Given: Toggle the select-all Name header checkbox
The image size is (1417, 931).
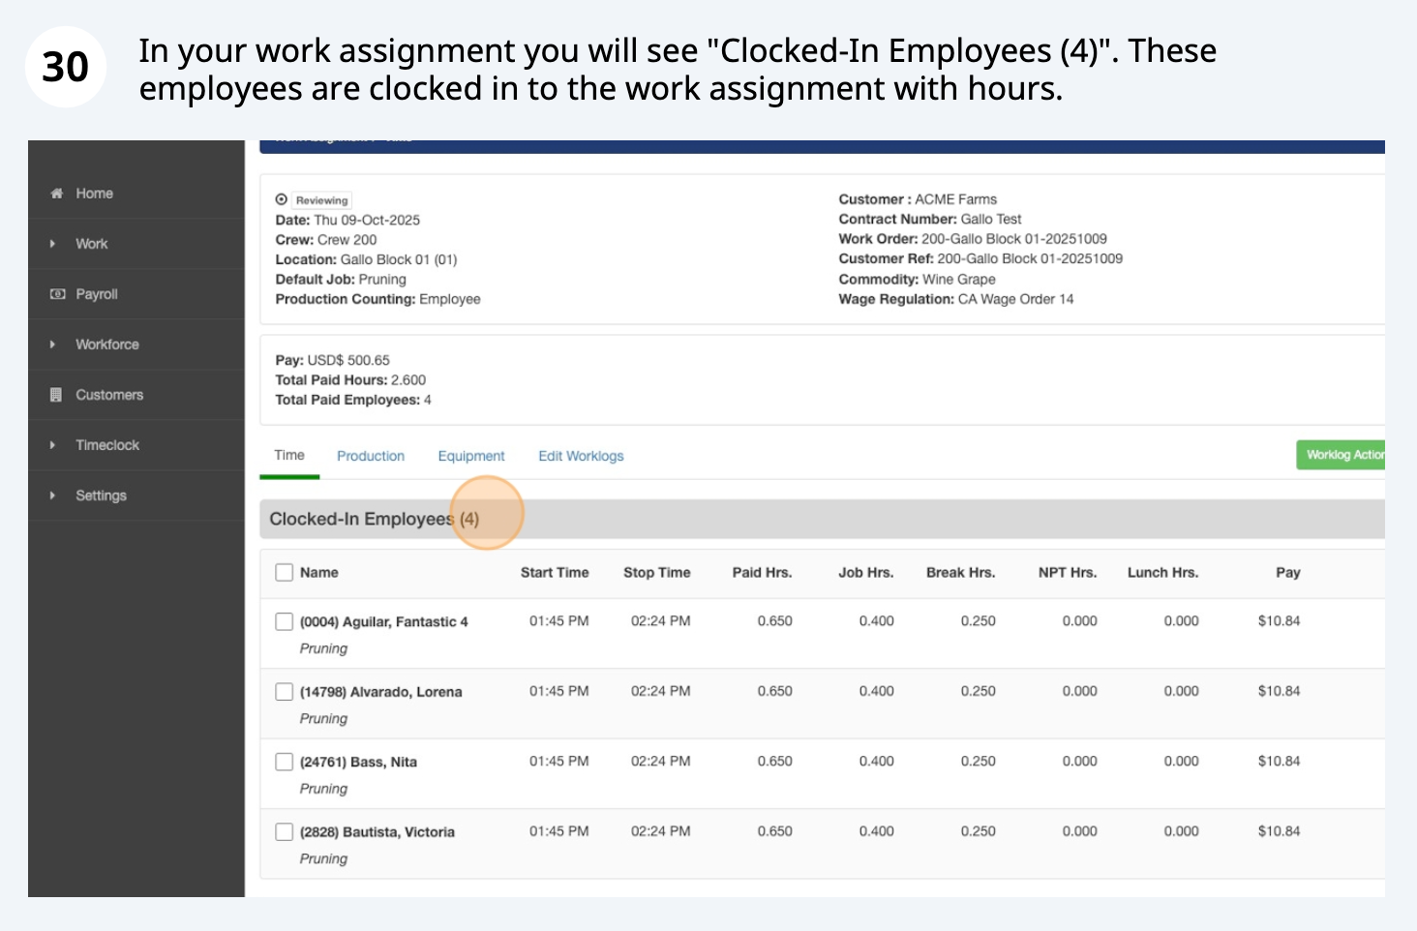Looking at the screenshot, I should point(285,572).
